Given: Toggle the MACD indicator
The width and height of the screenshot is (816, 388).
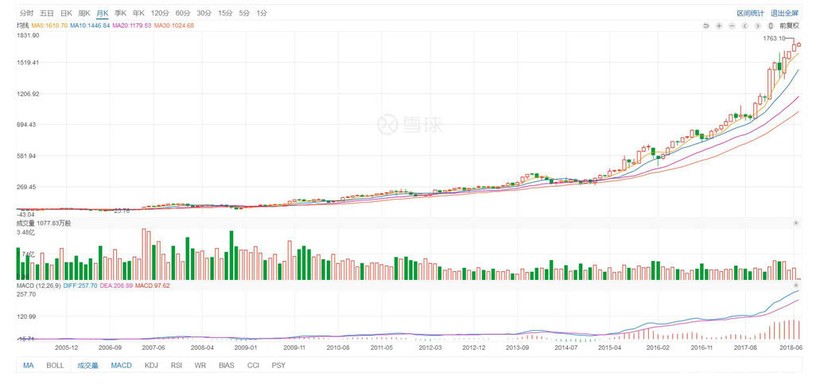Looking at the screenshot, I should [x=122, y=366].
